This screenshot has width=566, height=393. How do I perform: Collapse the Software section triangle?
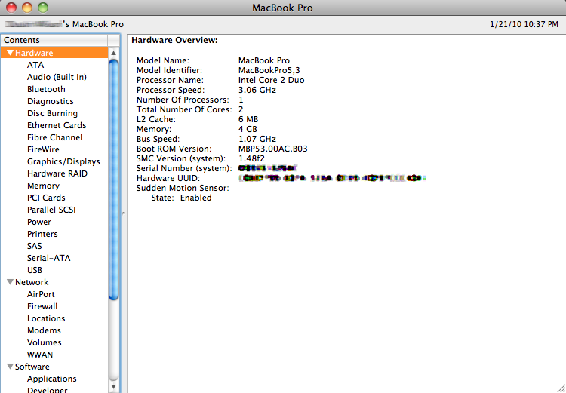tap(10, 367)
